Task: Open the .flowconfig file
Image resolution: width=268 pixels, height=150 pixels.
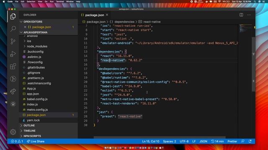Action: (x=35, y=62)
